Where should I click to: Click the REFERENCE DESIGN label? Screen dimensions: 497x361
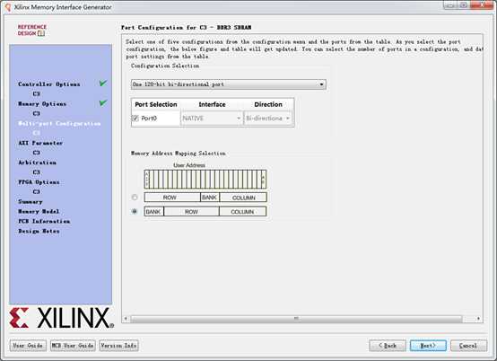point(31,31)
